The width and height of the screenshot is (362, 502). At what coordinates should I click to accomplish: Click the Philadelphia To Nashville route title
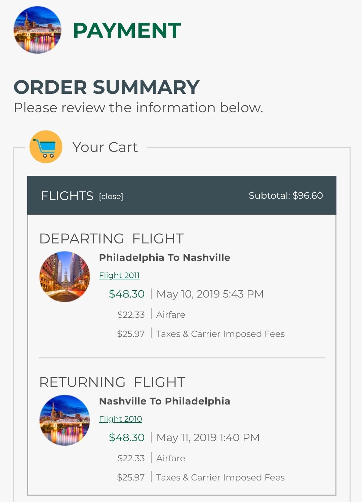(x=165, y=258)
